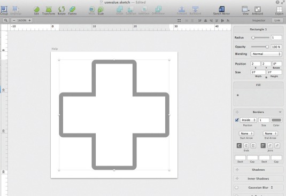Click the Size Height field
Image resolution: width=286 pixels, height=196 pixels.
tap(274, 72)
